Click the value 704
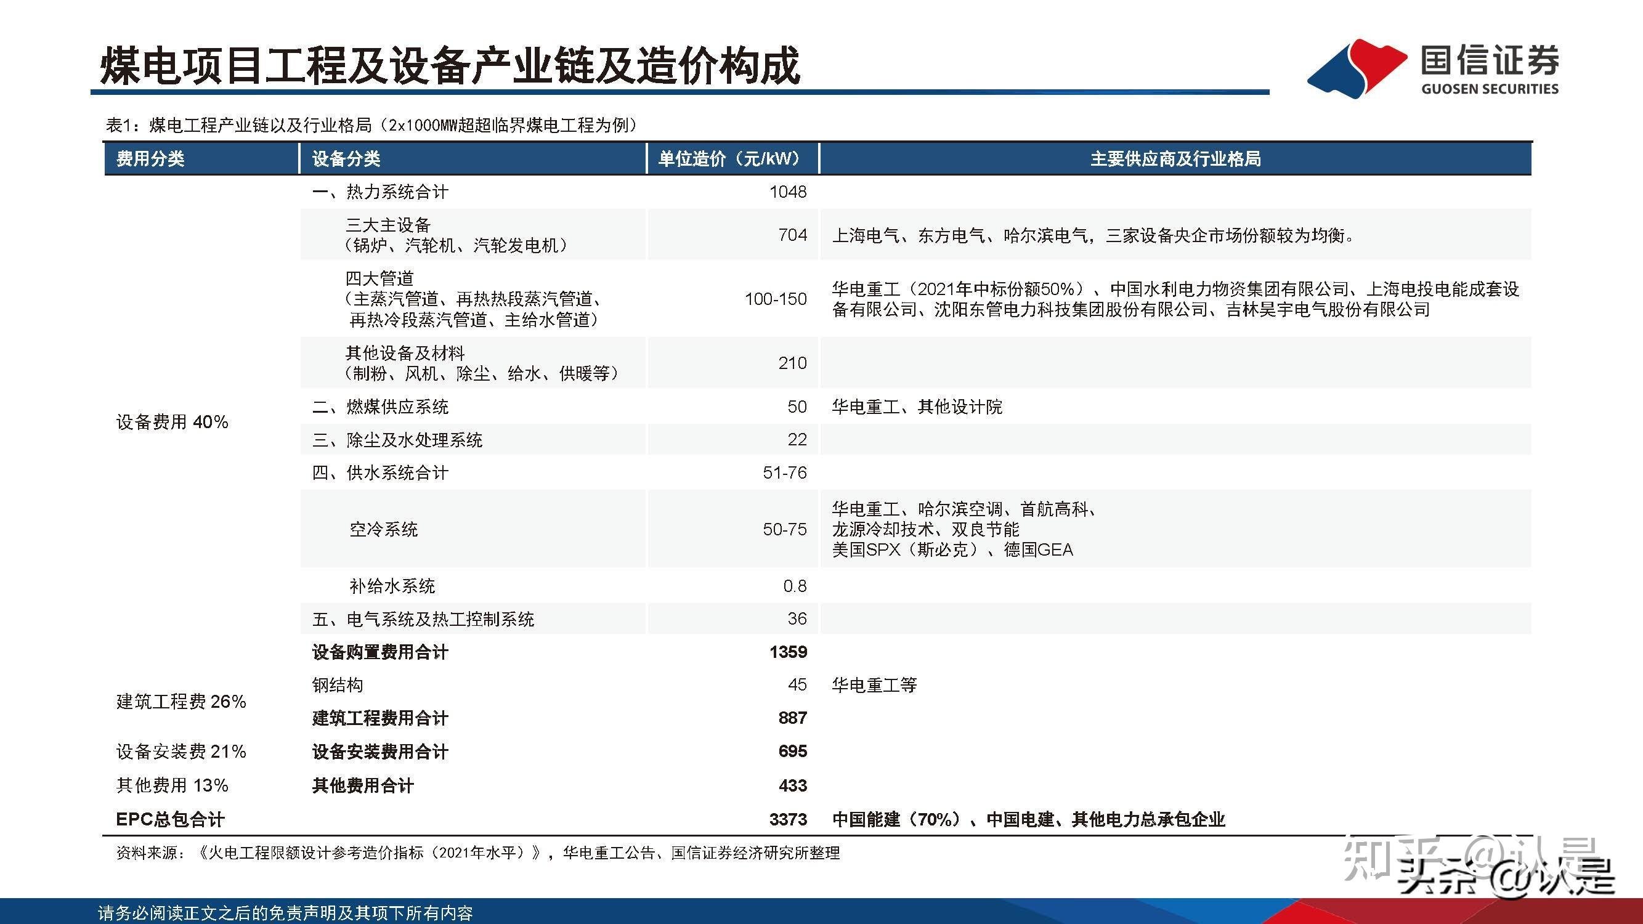 click(792, 235)
